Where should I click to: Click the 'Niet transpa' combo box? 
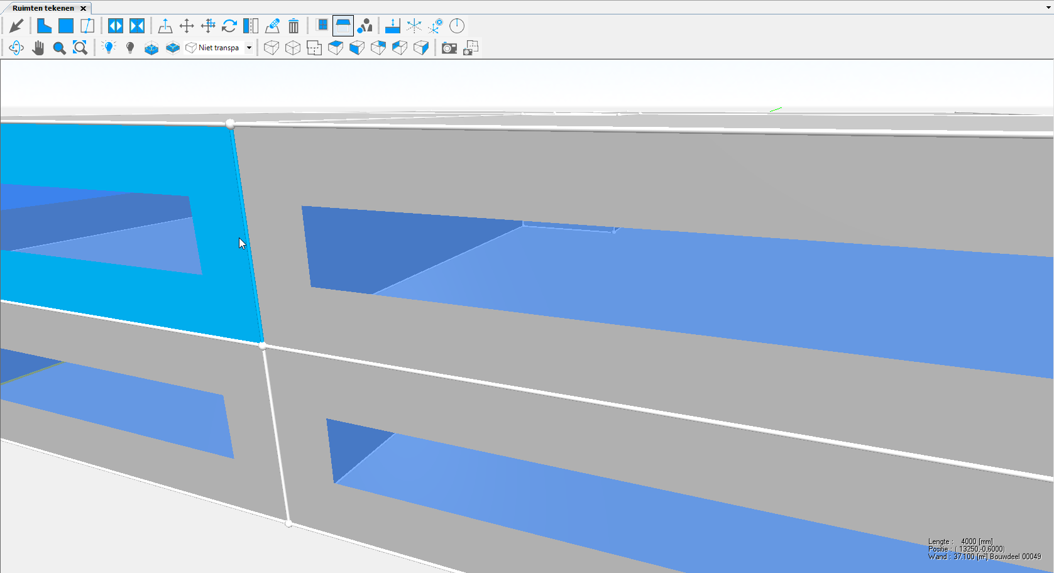tap(217, 48)
